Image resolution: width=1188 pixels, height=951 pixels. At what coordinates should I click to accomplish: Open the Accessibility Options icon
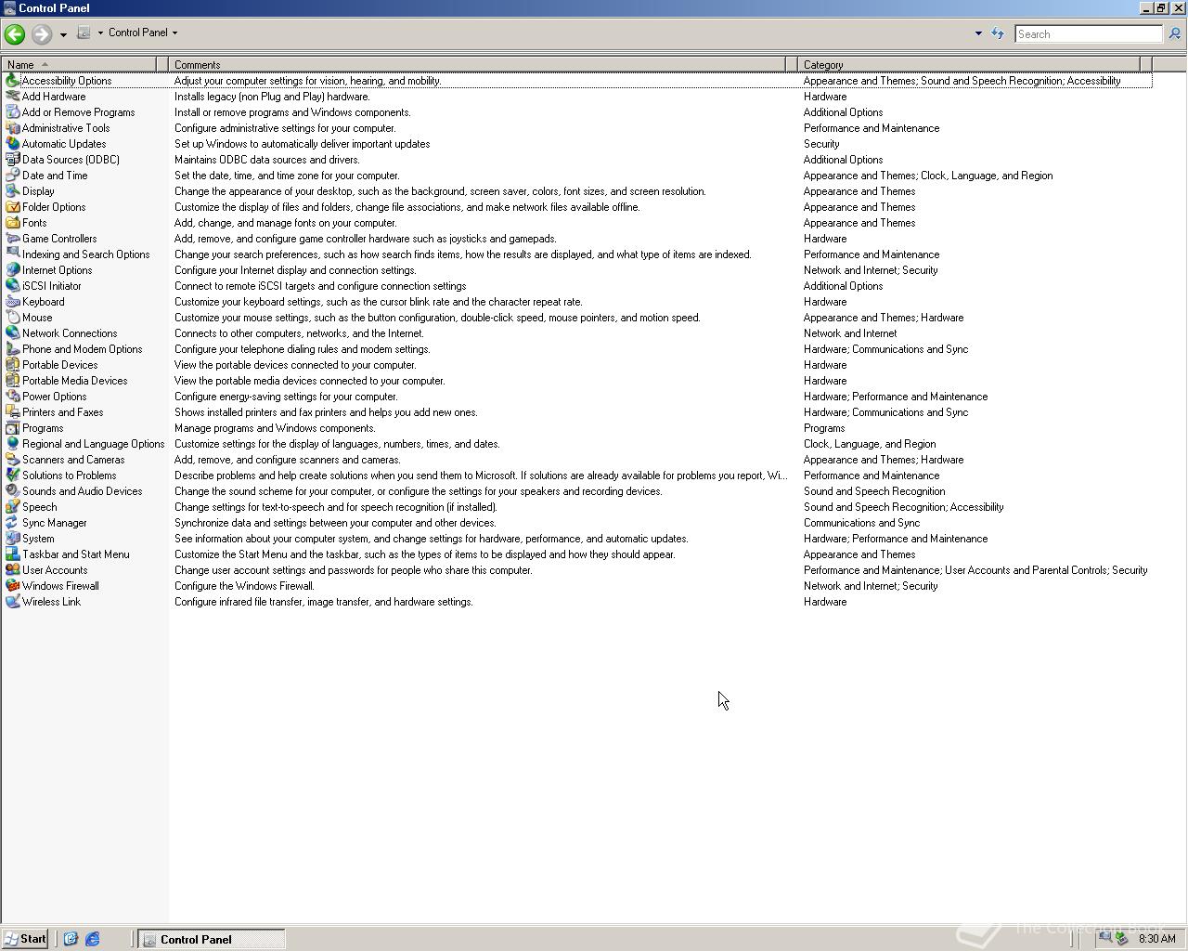pos(12,81)
